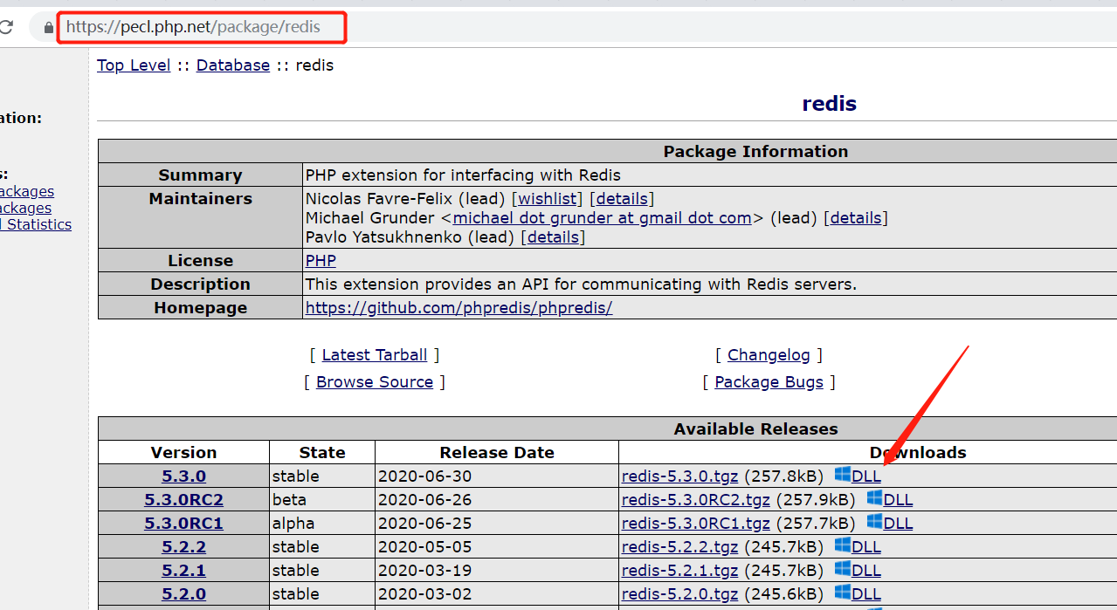The height and width of the screenshot is (610, 1117).
Task: Open the details link for Michael Grunder
Action: click(x=856, y=218)
